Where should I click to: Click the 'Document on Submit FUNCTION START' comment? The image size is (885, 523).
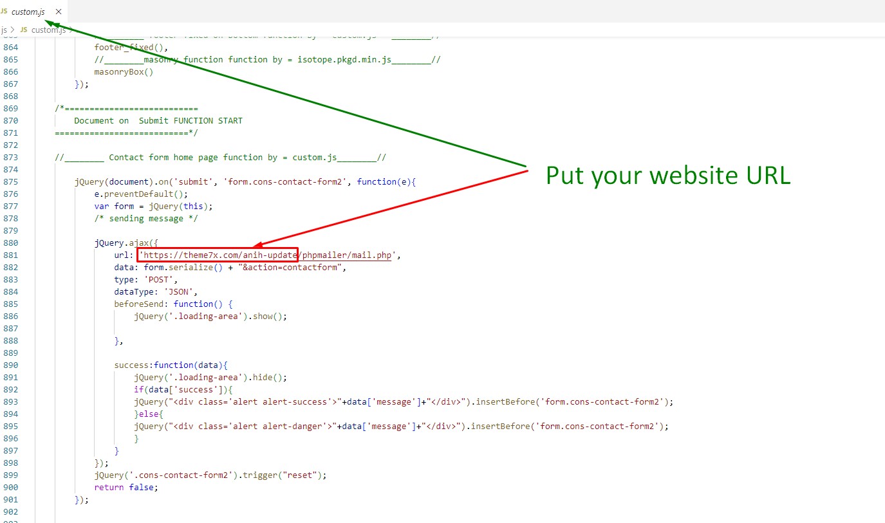(x=158, y=121)
